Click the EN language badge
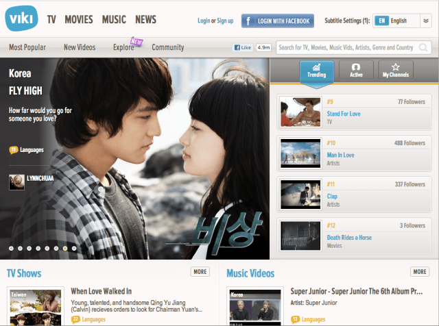This screenshot has height=326, width=439. tap(381, 21)
